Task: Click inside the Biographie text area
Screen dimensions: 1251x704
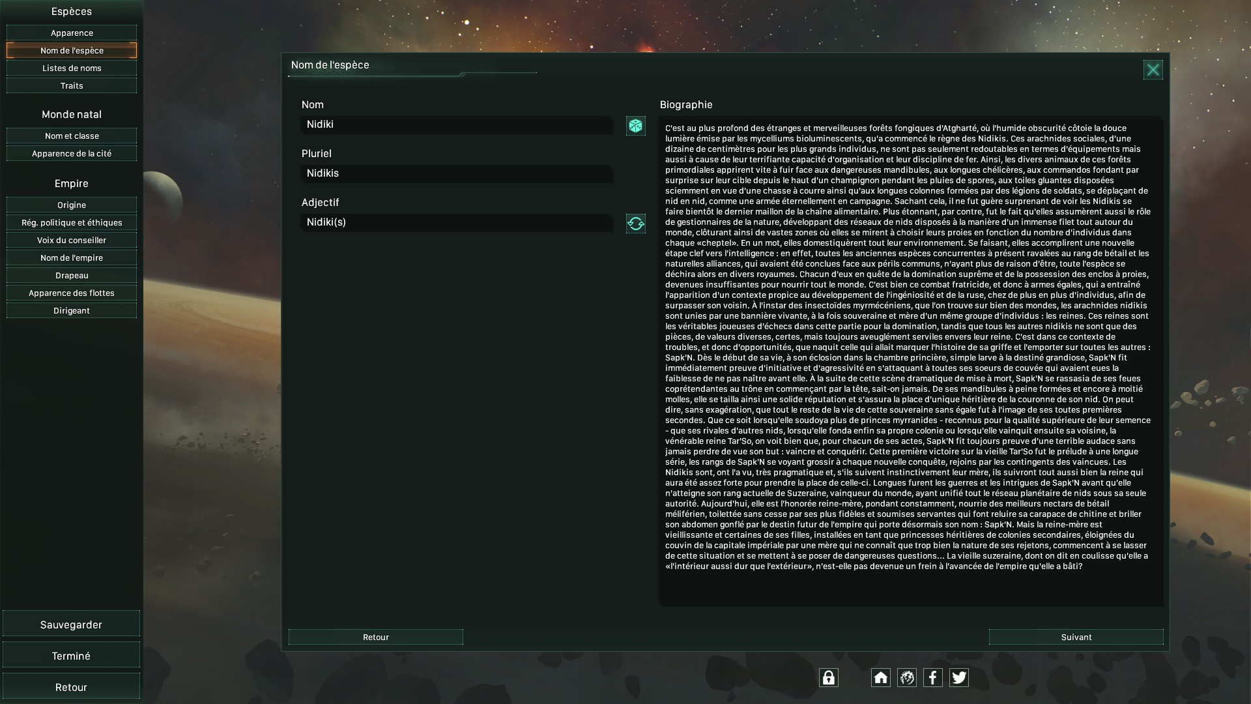Action: [x=910, y=359]
